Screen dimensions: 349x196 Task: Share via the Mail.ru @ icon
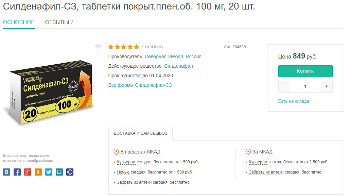click(70, 172)
